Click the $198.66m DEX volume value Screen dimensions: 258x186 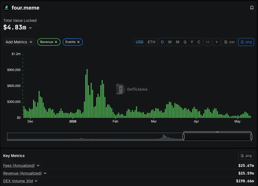tap(245, 181)
